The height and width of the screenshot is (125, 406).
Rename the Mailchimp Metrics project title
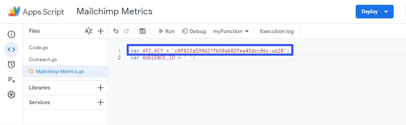click(x=114, y=12)
